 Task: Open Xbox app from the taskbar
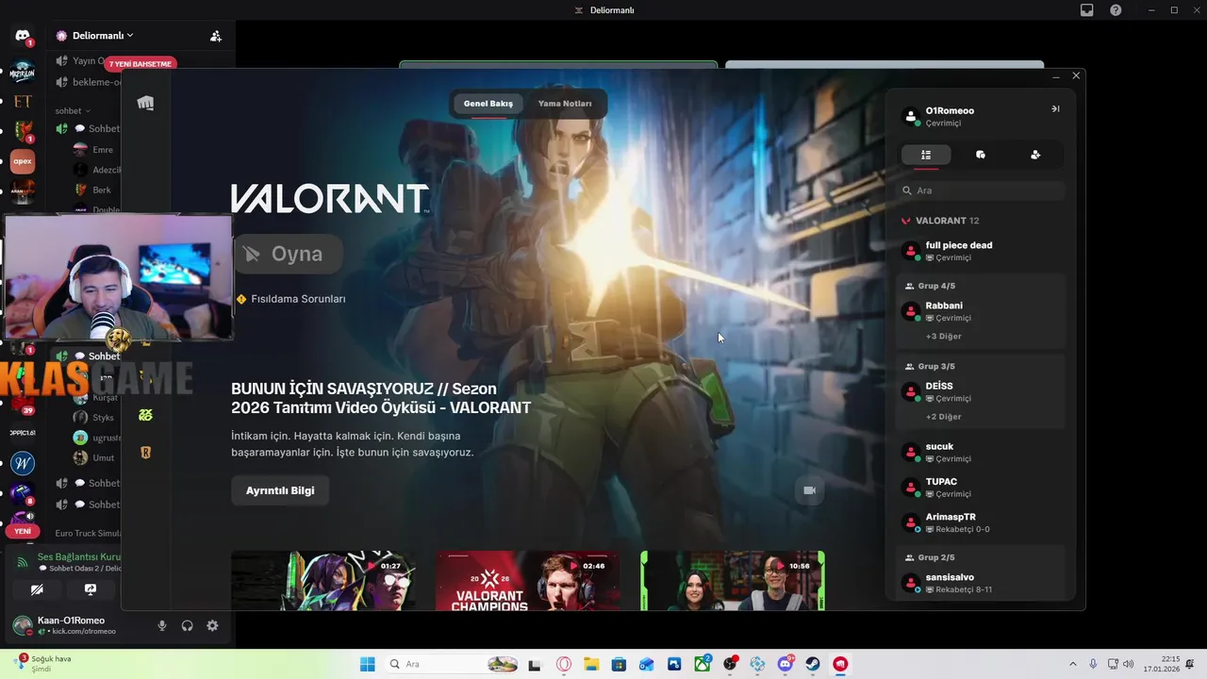coord(703,664)
